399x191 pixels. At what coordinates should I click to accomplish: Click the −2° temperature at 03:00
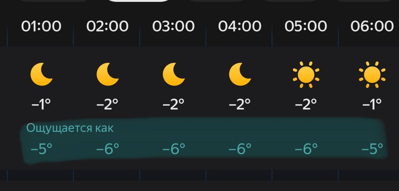pyautogui.click(x=173, y=104)
